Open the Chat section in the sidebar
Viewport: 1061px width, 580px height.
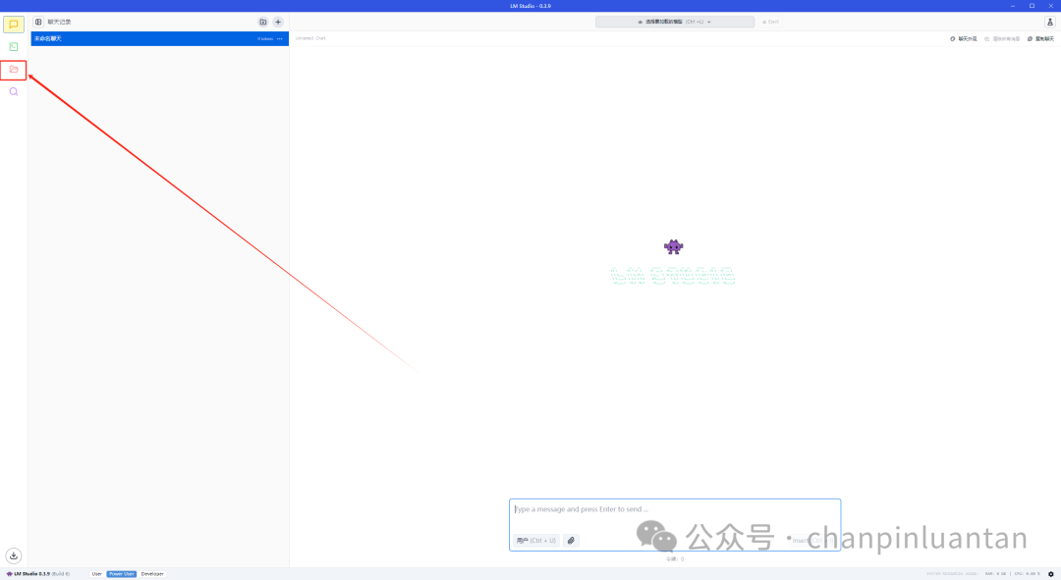[x=14, y=25]
